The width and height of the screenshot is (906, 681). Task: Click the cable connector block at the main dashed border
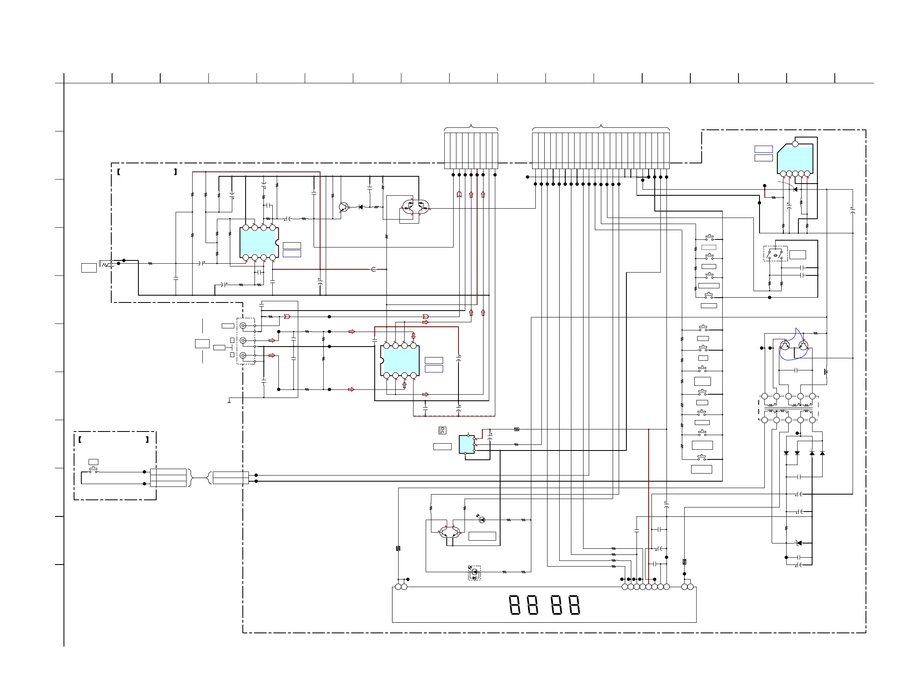pos(231,478)
